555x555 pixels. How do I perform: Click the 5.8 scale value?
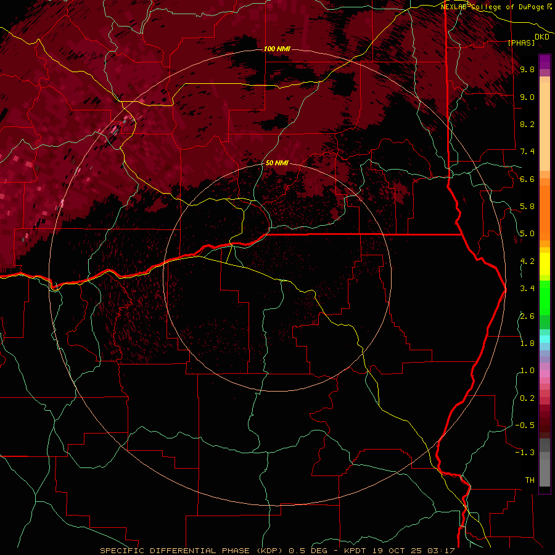tap(527, 207)
